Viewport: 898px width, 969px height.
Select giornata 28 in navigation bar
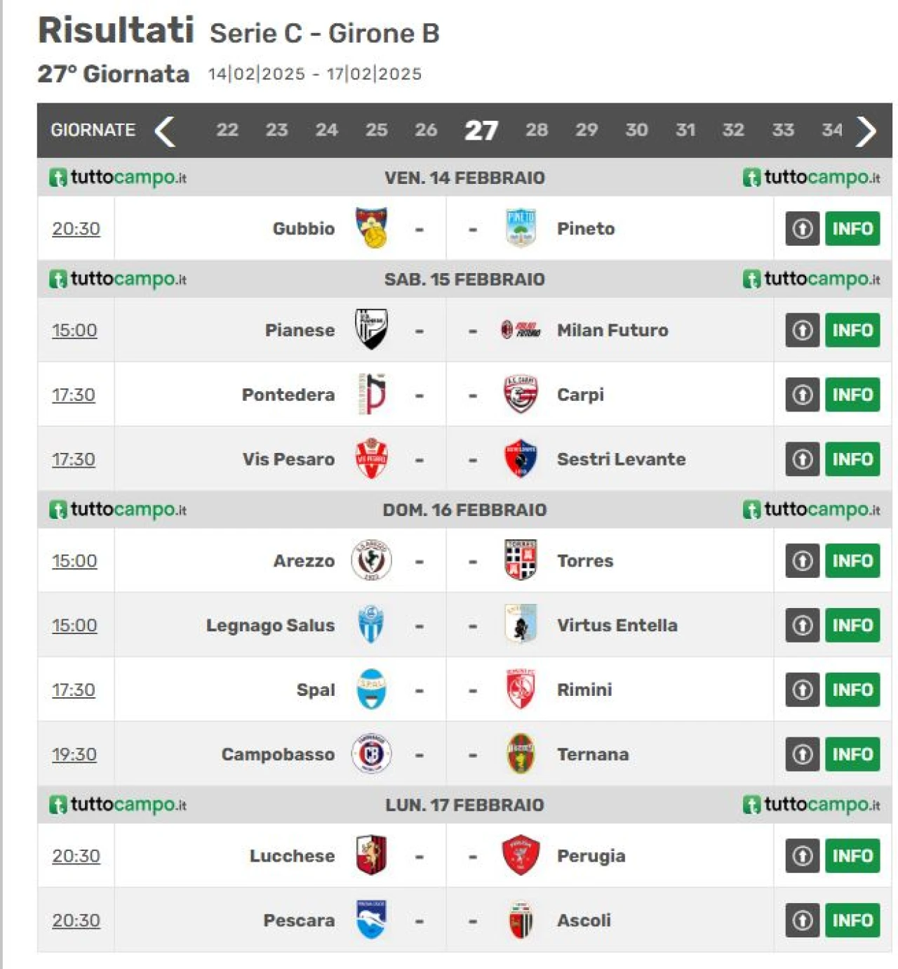pyautogui.click(x=537, y=130)
